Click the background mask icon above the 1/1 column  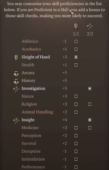tap(76, 26)
